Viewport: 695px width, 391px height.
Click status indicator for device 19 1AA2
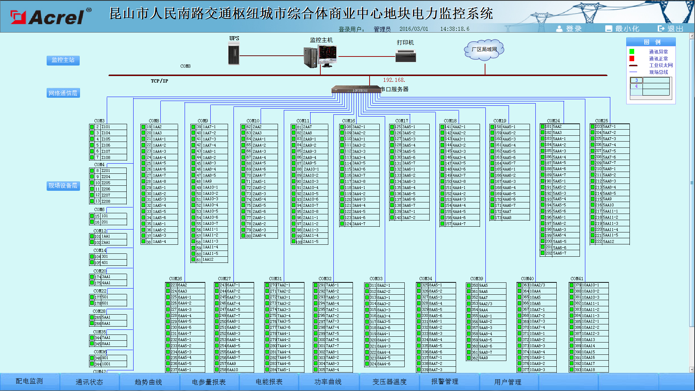(x=143, y=127)
